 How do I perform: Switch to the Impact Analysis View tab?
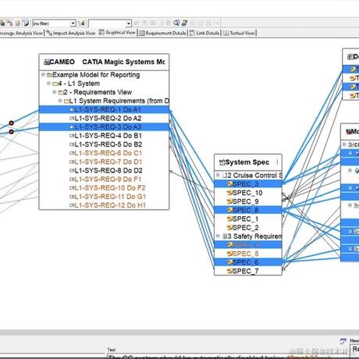71,33
